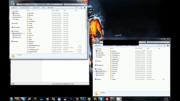Open view options dropdown in Steam window
This screenshot has height=101, width=180.
(78, 8)
